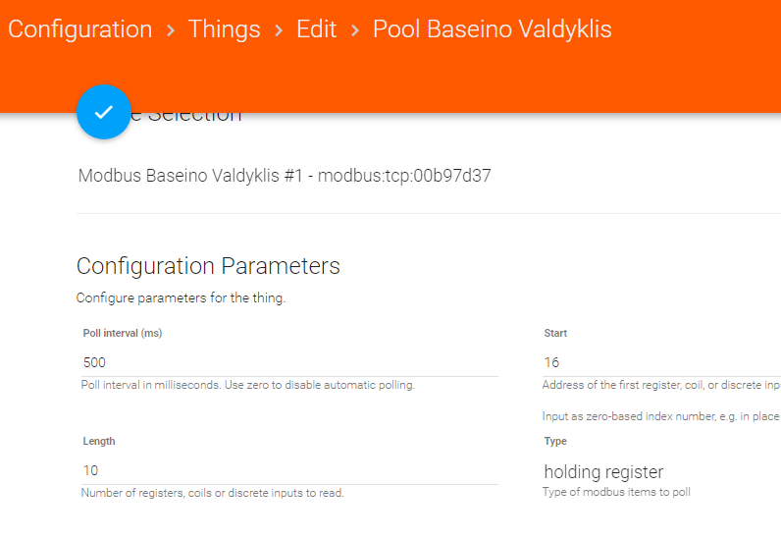This screenshot has width=781, height=540.
Task: Select the Length field containing 10
Action: [289, 470]
